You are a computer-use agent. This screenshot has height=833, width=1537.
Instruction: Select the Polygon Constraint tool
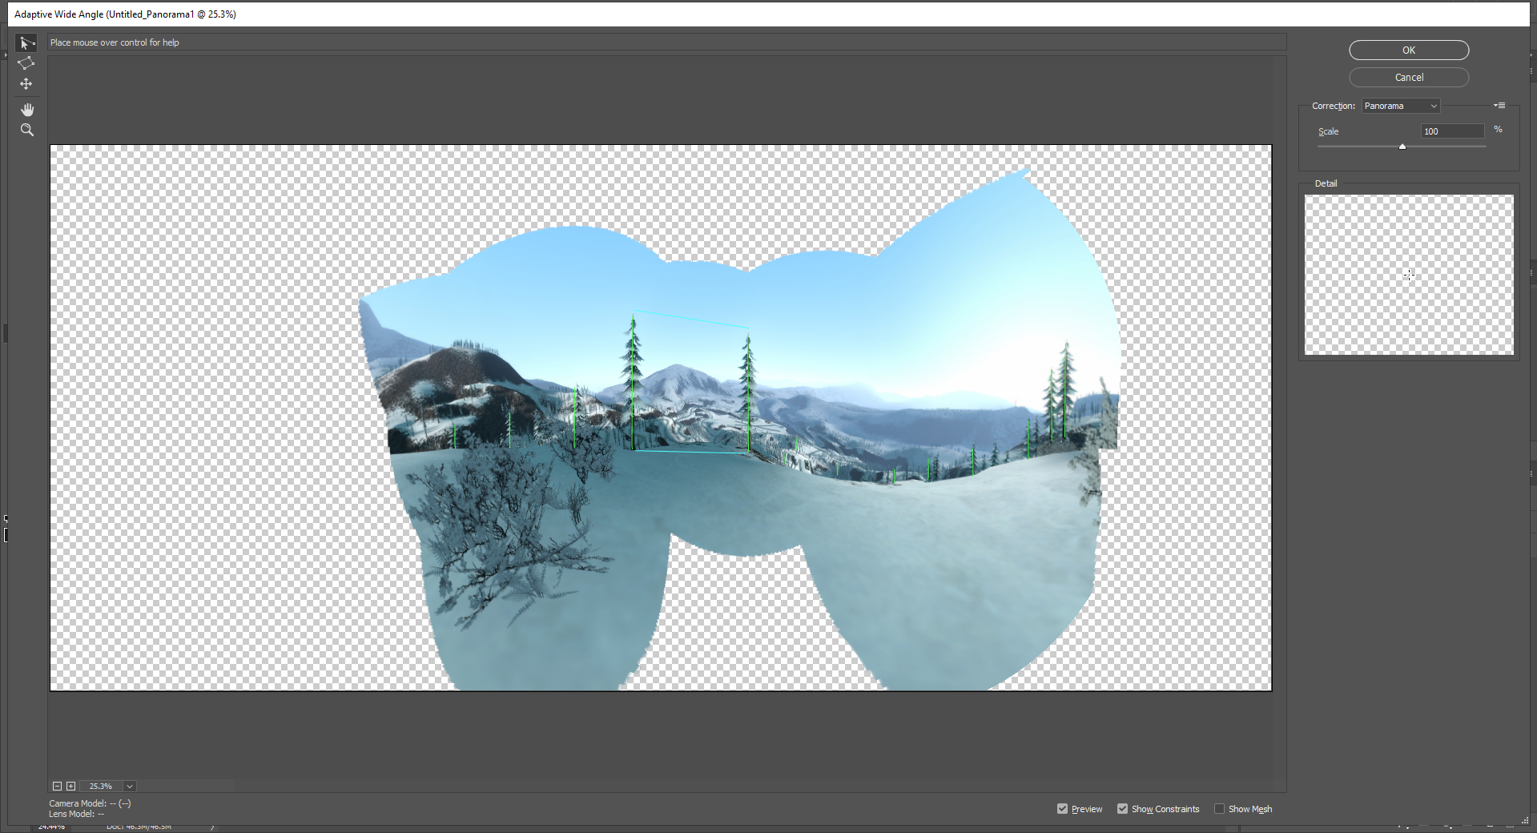click(26, 63)
